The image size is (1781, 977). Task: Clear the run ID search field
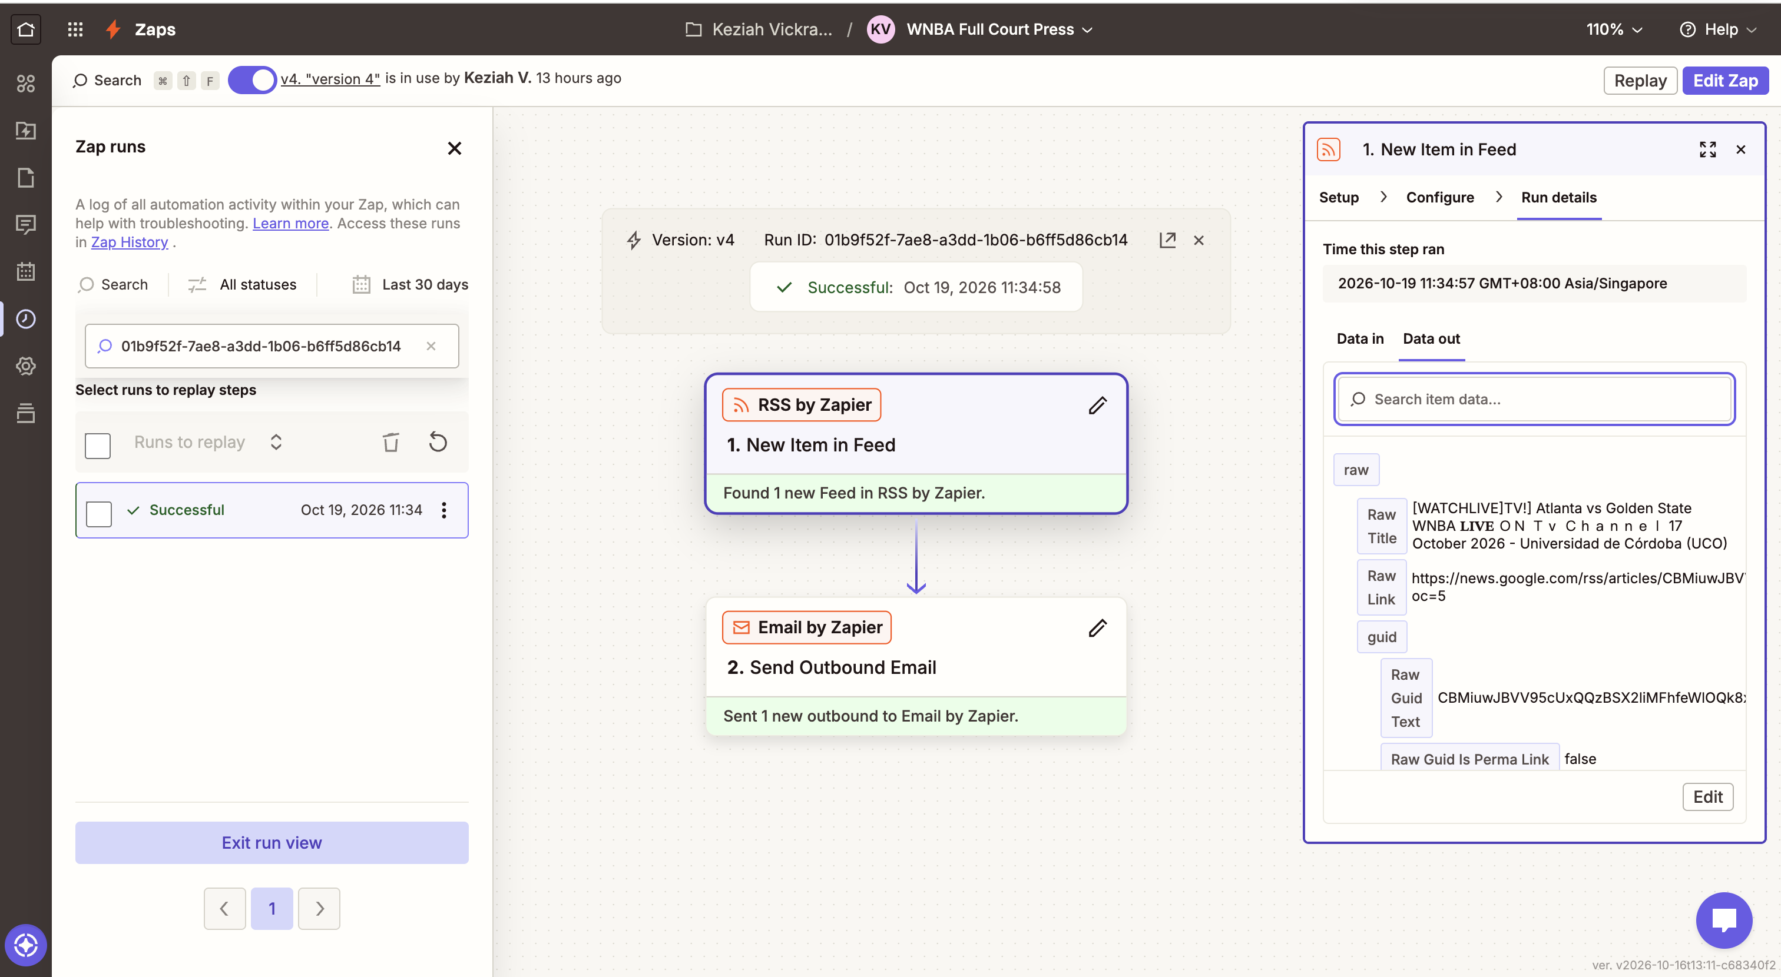431,345
